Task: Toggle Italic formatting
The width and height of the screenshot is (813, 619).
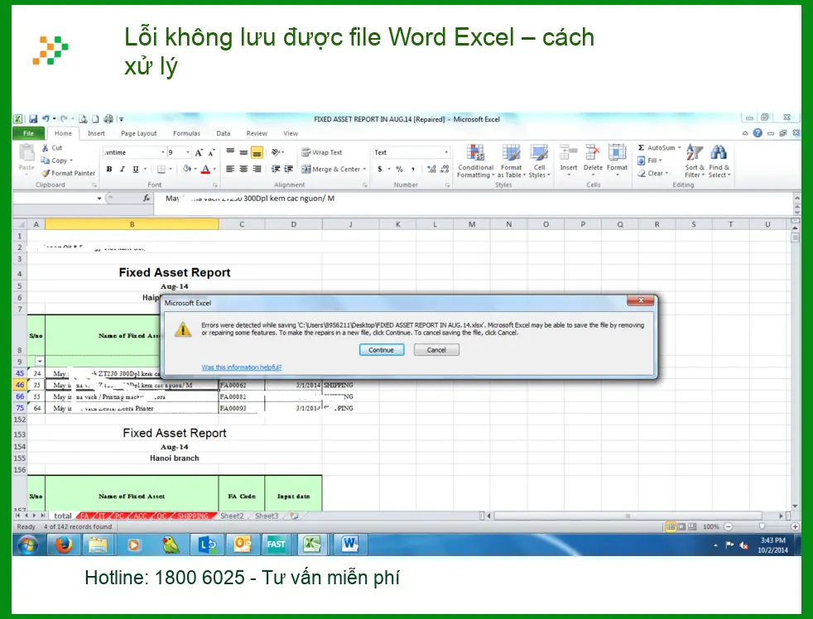Action: (x=123, y=169)
